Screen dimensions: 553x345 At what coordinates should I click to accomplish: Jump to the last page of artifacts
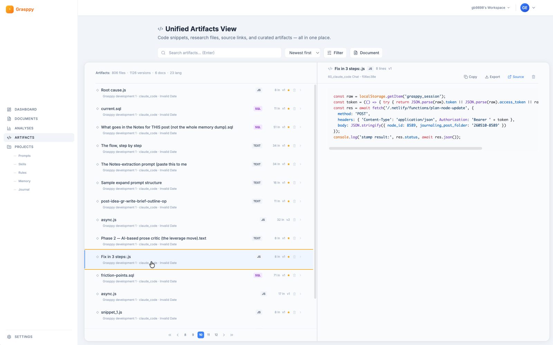click(232, 335)
